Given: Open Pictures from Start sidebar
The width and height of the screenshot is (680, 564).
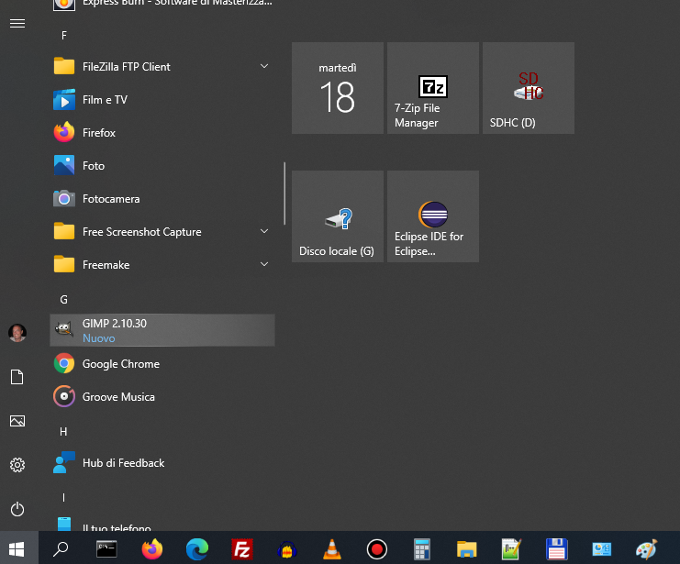Looking at the screenshot, I should (x=17, y=421).
